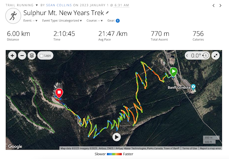Screen dimensions: 229x159
Task: Play the route animation
Action: click(x=117, y=137)
